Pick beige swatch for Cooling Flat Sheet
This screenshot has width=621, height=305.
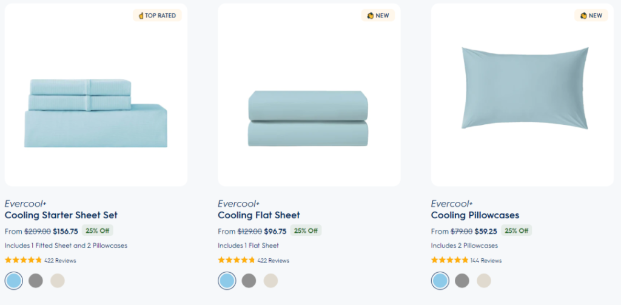click(271, 281)
